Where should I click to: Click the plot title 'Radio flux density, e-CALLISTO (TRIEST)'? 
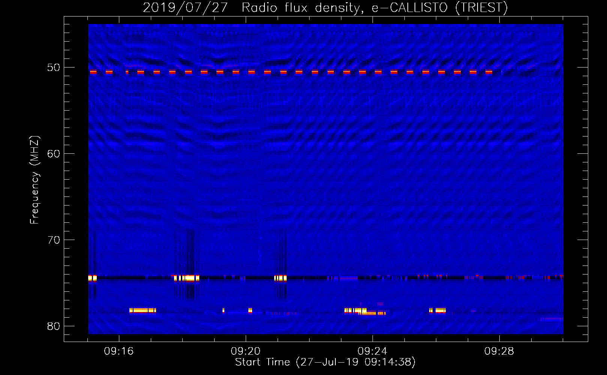[x=375, y=7]
